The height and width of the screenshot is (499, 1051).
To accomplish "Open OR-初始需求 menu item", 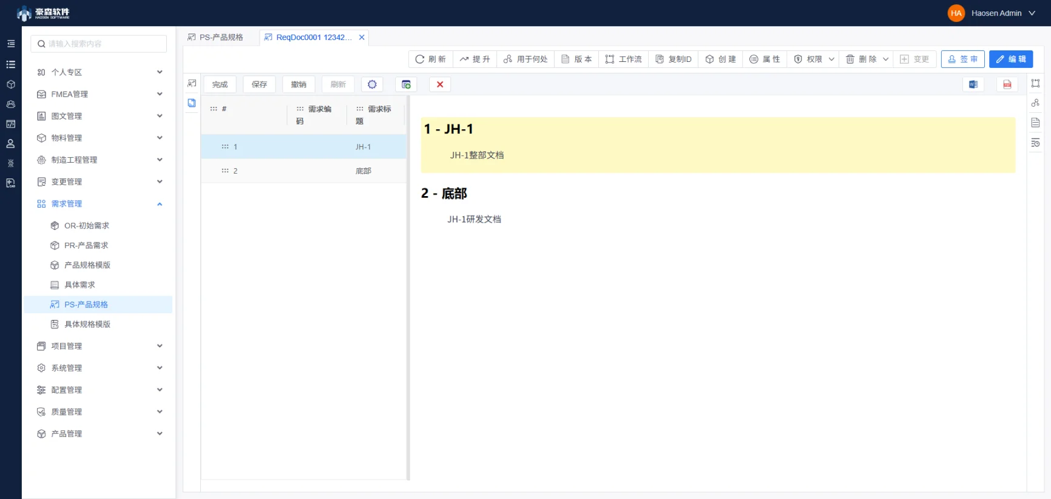I will click(x=98, y=226).
